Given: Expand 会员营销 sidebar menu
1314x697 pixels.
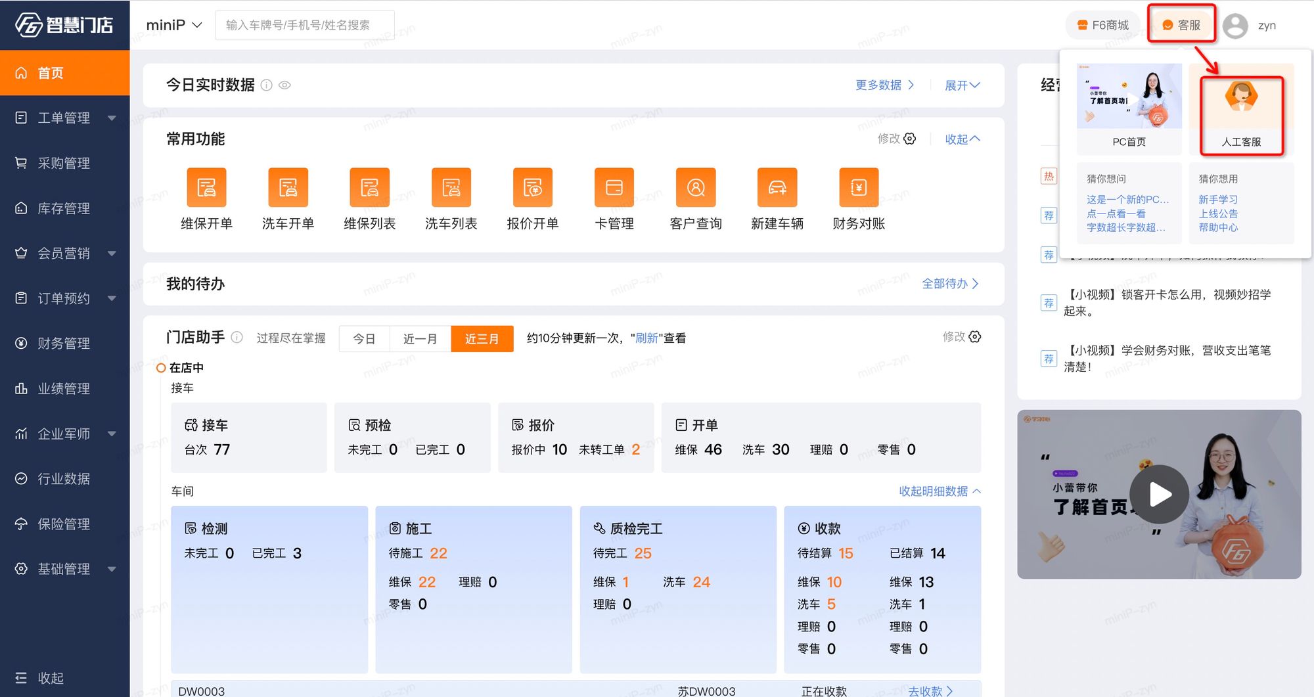Looking at the screenshot, I should tap(65, 253).
